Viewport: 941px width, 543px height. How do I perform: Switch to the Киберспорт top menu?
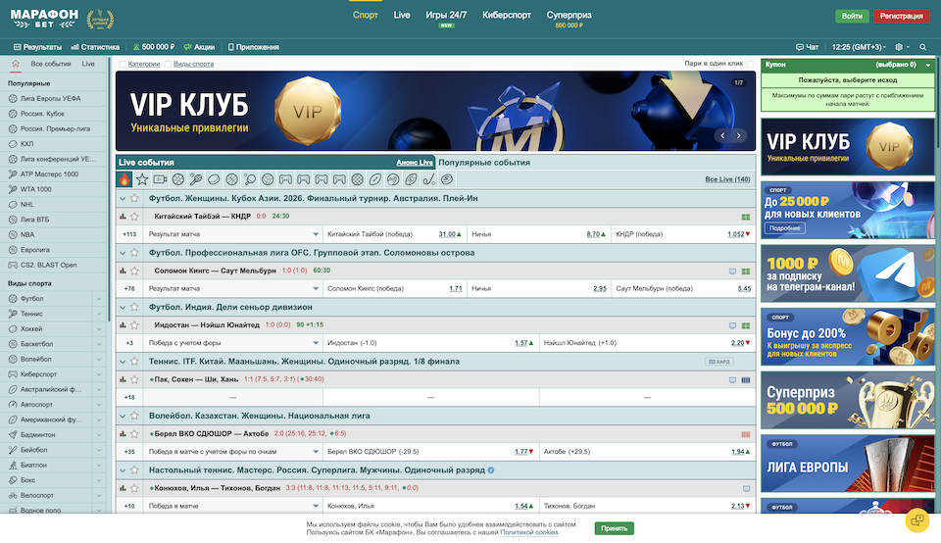point(507,16)
